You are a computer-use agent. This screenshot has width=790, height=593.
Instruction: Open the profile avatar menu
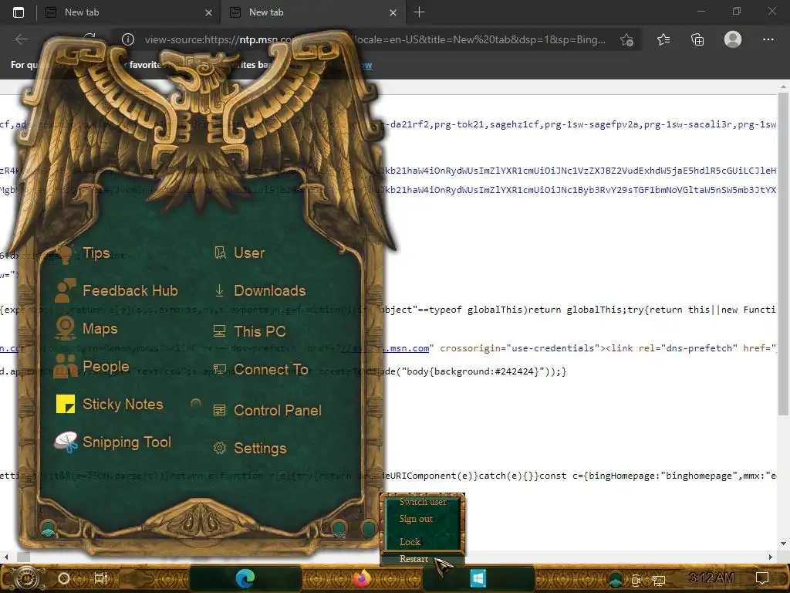[733, 39]
